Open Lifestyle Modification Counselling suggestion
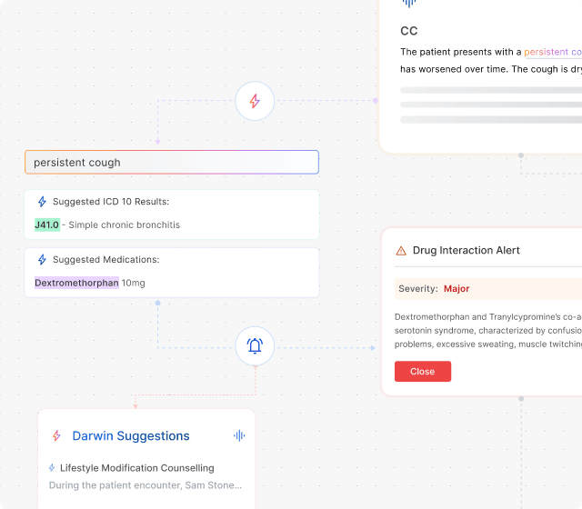 tap(136, 468)
